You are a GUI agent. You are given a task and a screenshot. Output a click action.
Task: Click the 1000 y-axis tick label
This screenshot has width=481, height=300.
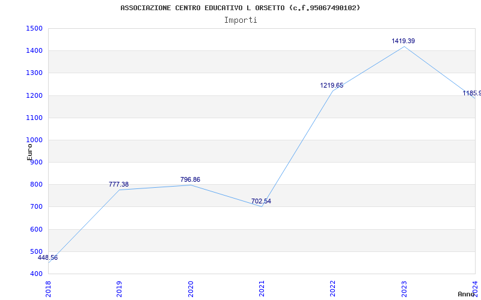[34, 140]
